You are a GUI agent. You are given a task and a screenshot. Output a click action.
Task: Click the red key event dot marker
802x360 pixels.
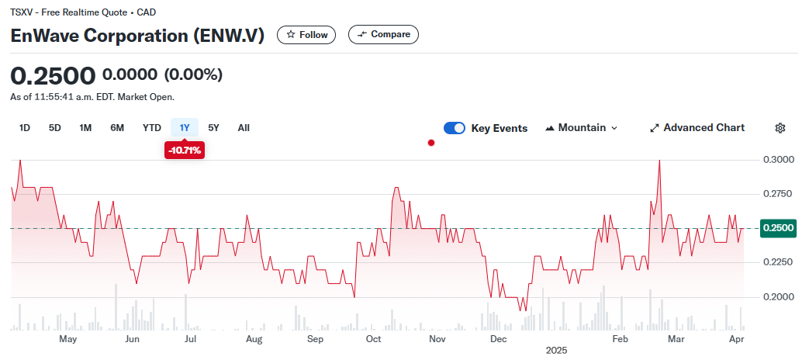[x=431, y=144]
